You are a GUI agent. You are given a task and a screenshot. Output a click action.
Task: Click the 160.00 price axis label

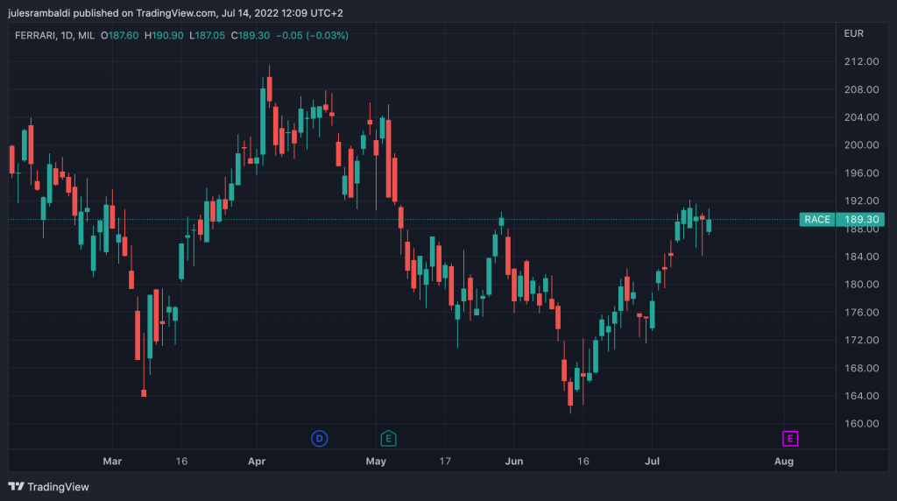point(862,424)
